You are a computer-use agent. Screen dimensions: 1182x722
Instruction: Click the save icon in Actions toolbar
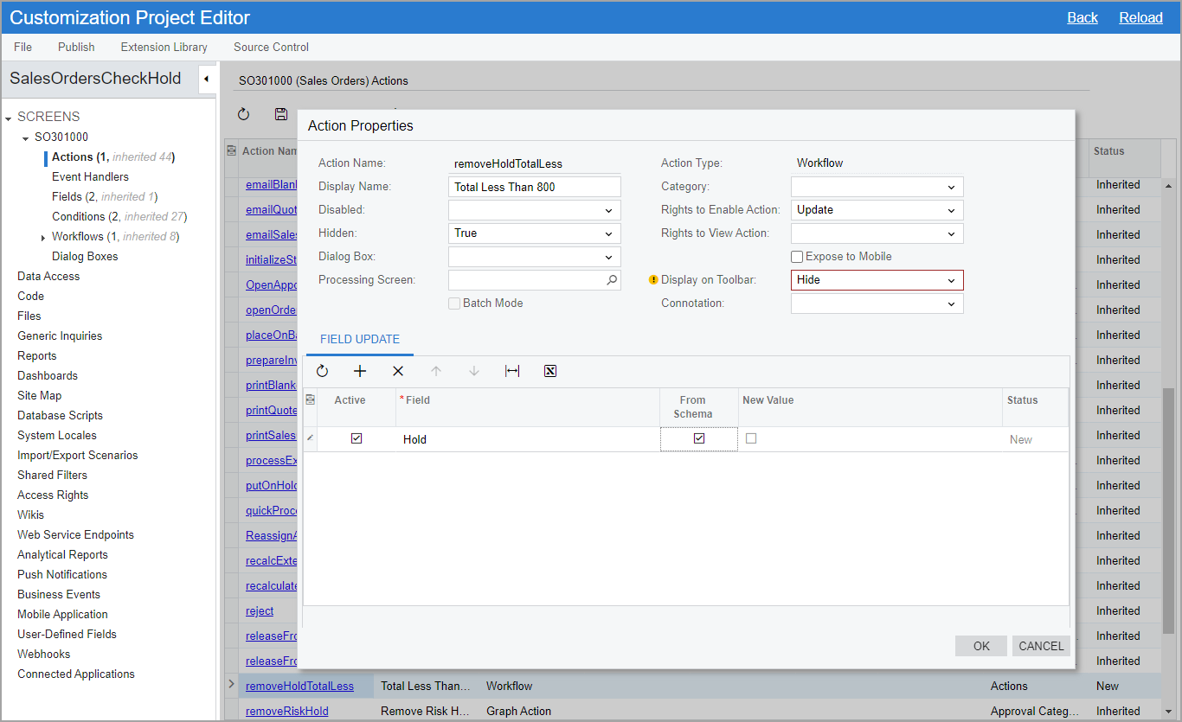(281, 114)
